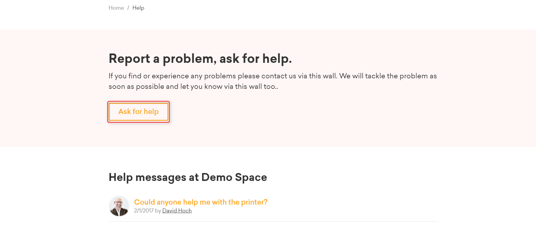Click the word 'by' before David Hoch

pos(158,211)
